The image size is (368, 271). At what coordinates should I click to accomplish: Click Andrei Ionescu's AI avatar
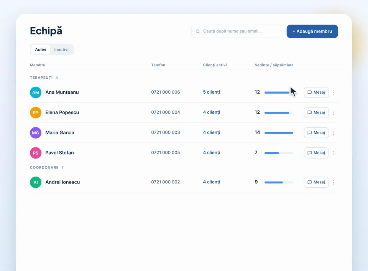(x=36, y=182)
